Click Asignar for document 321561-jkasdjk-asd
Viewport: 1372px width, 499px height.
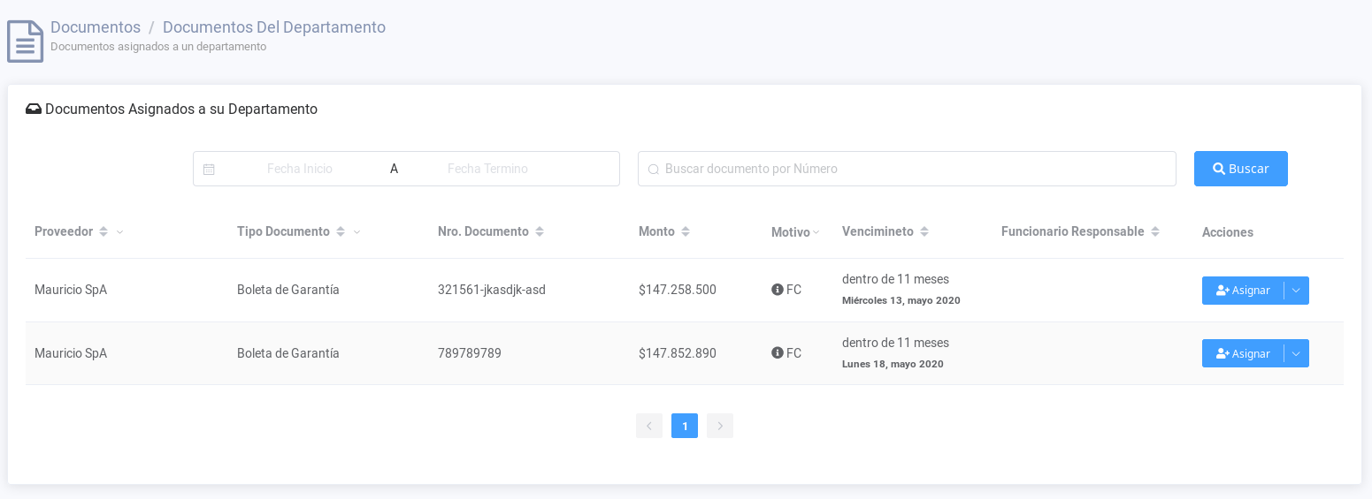coord(1243,291)
